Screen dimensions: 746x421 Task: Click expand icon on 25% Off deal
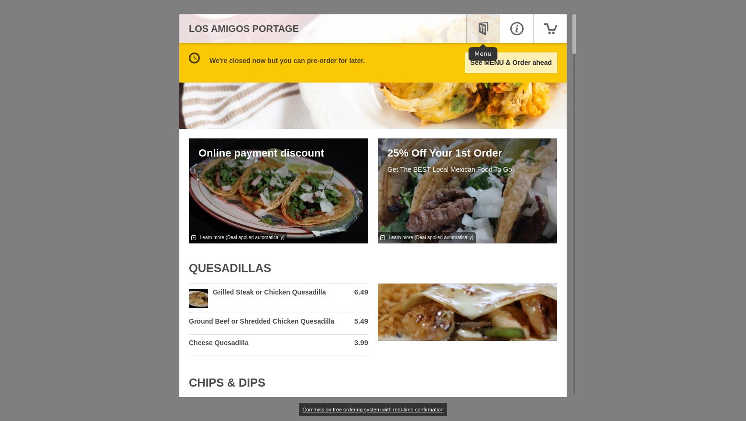tap(383, 237)
